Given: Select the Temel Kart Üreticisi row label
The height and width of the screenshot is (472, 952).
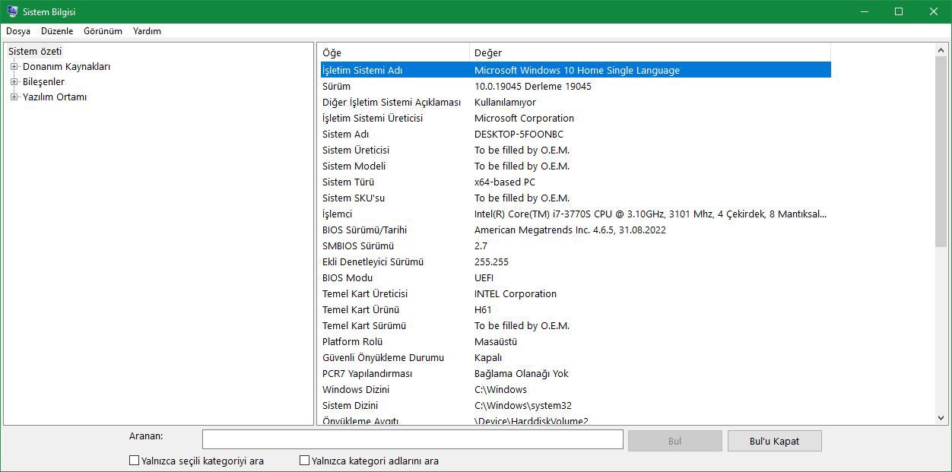Looking at the screenshot, I should pos(365,293).
